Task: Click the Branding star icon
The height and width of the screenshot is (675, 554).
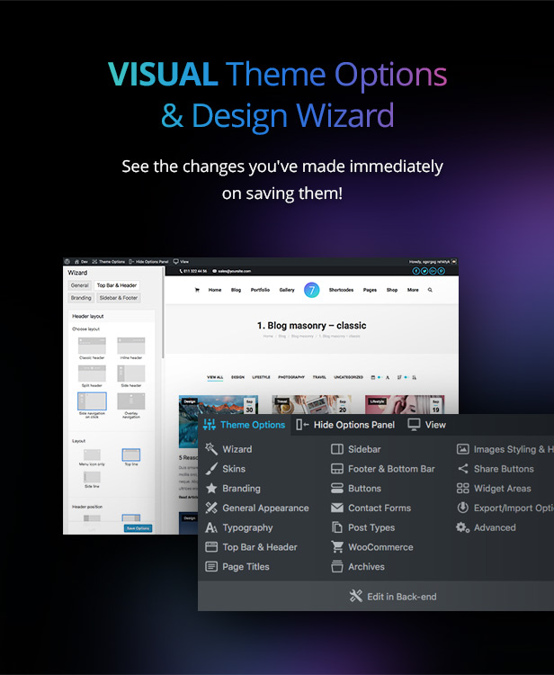Action: click(211, 489)
